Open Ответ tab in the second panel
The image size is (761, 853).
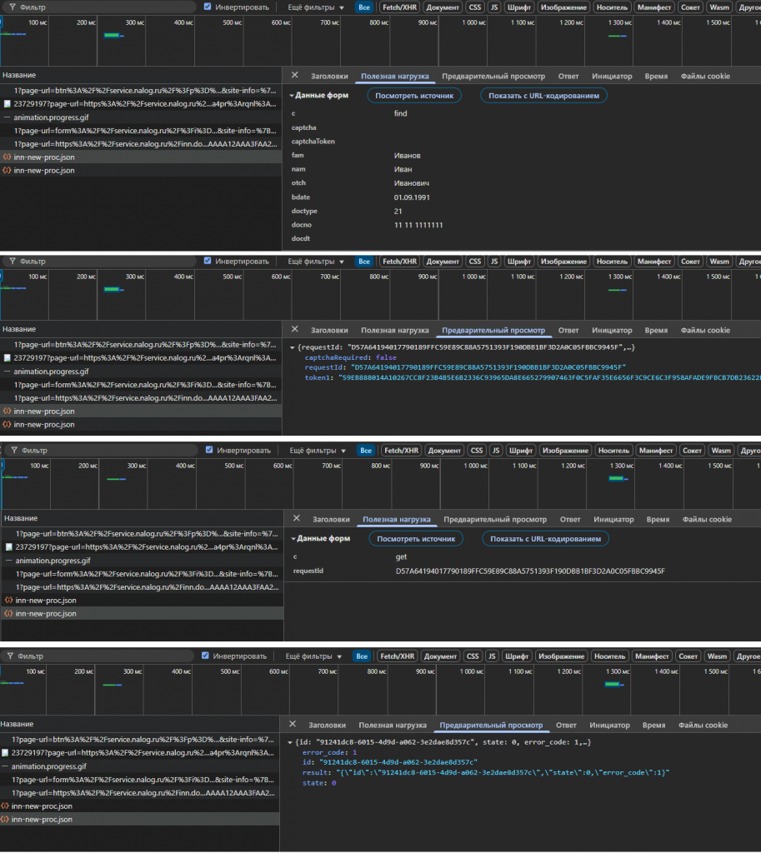pyautogui.click(x=568, y=330)
